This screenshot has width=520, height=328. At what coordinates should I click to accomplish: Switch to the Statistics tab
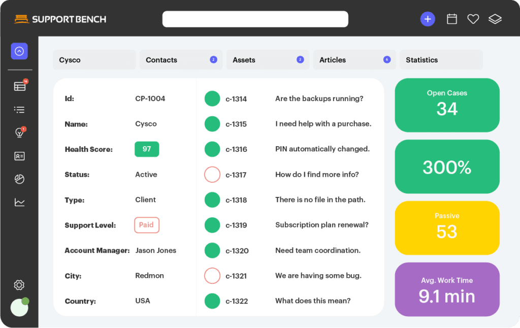(441, 60)
